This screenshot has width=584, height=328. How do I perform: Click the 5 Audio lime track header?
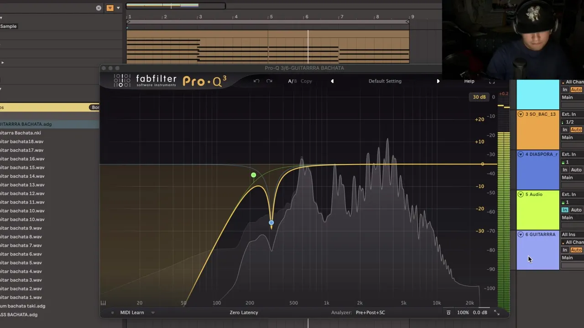click(x=537, y=210)
